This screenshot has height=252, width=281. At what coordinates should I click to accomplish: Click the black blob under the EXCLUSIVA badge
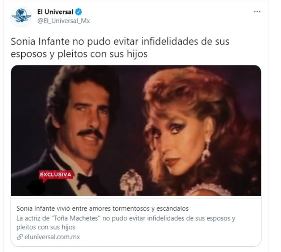(35, 188)
